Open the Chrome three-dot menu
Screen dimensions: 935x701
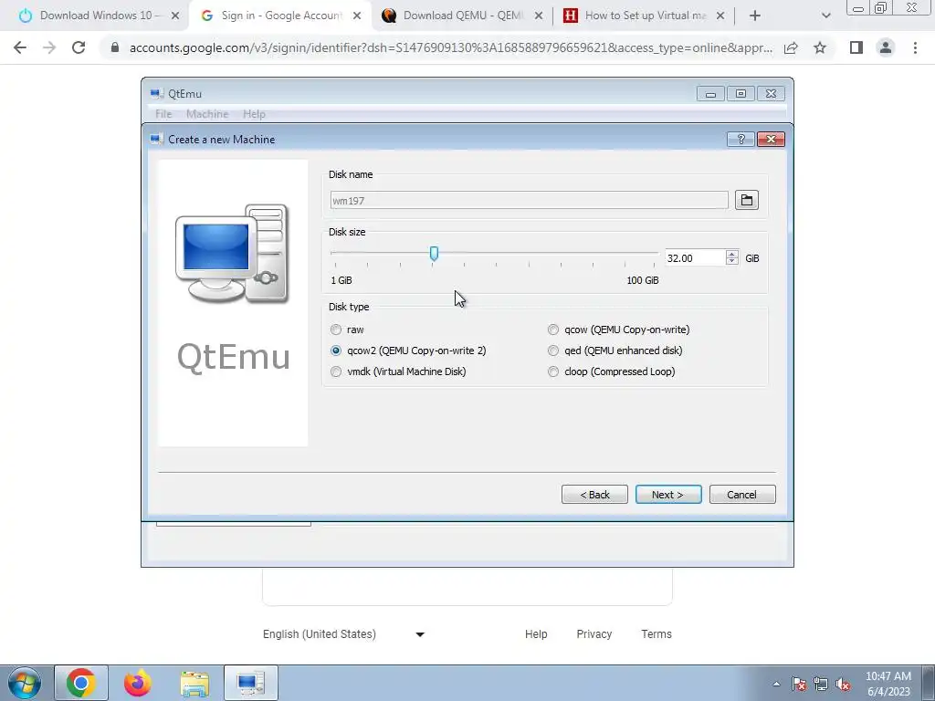point(915,47)
